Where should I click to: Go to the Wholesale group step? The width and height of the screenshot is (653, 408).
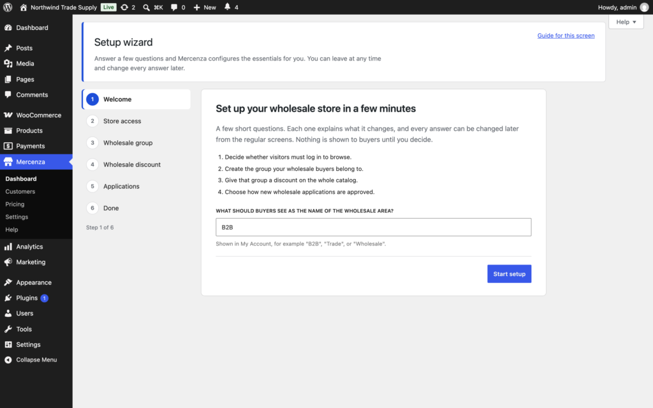(x=136, y=142)
